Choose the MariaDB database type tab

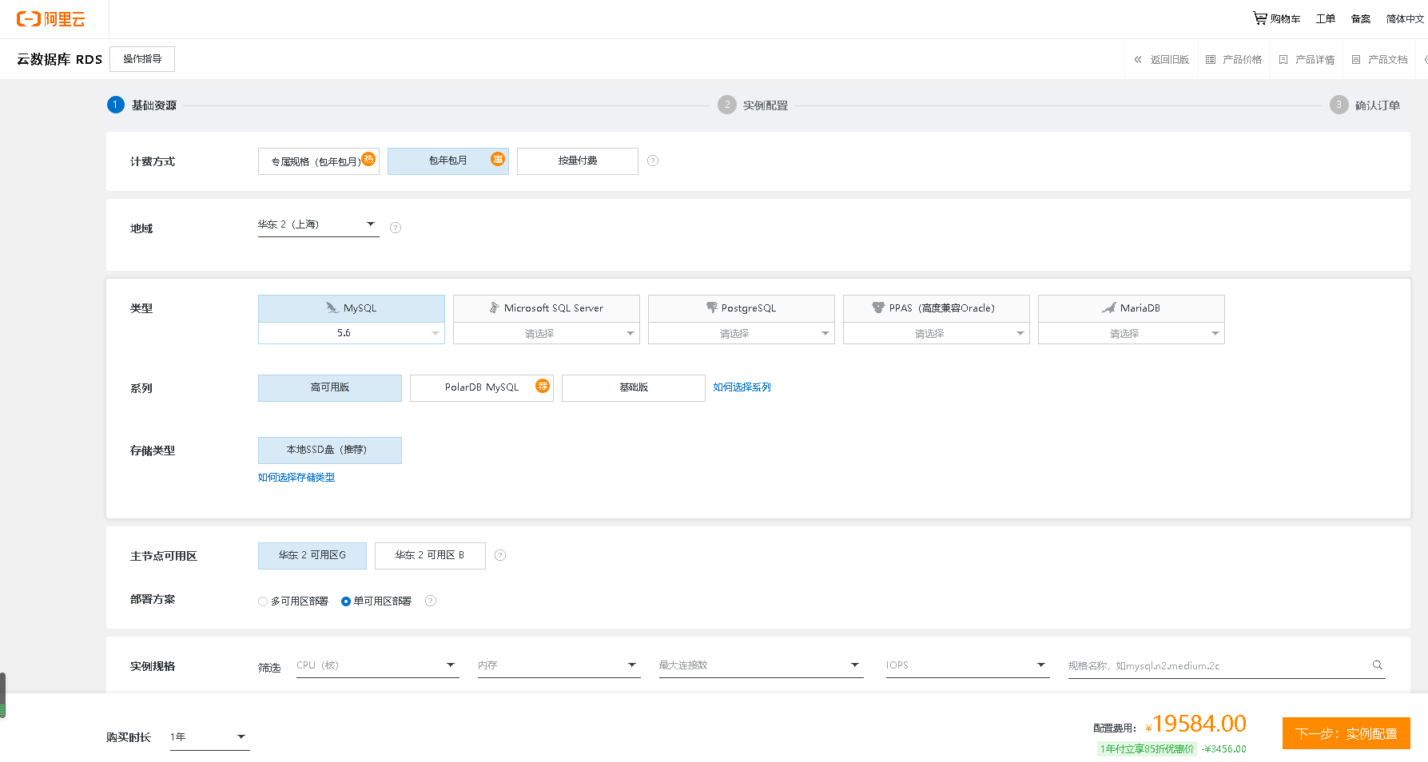click(x=1132, y=308)
